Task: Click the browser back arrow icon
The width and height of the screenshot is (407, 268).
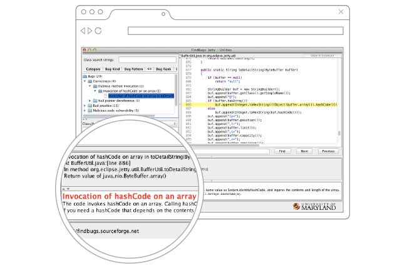Action: click(83, 31)
